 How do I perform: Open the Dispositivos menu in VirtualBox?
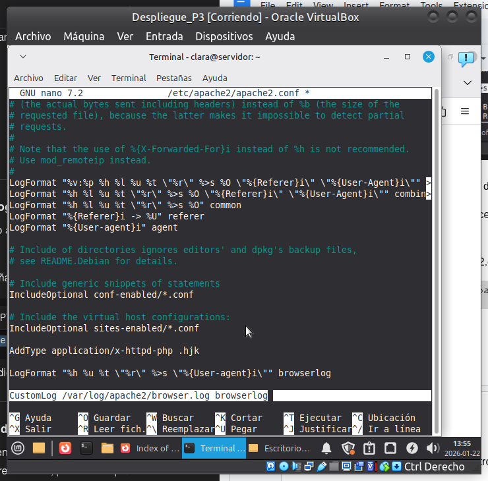[224, 36]
